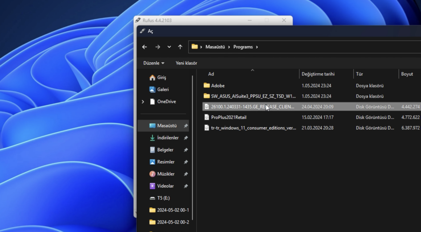Select Programs in the address breadcrumb

[x=243, y=47]
